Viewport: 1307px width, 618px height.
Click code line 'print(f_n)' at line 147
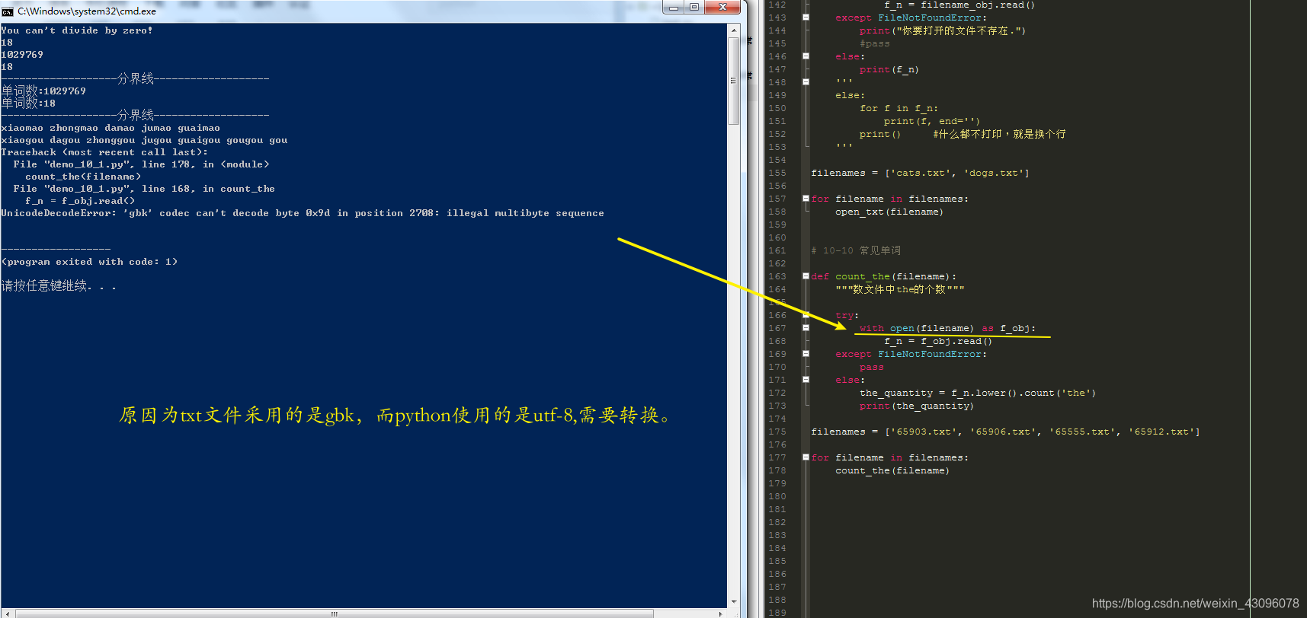click(x=889, y=69)
